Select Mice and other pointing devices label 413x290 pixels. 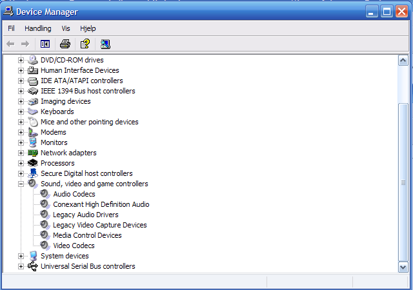tap(90, 122)
